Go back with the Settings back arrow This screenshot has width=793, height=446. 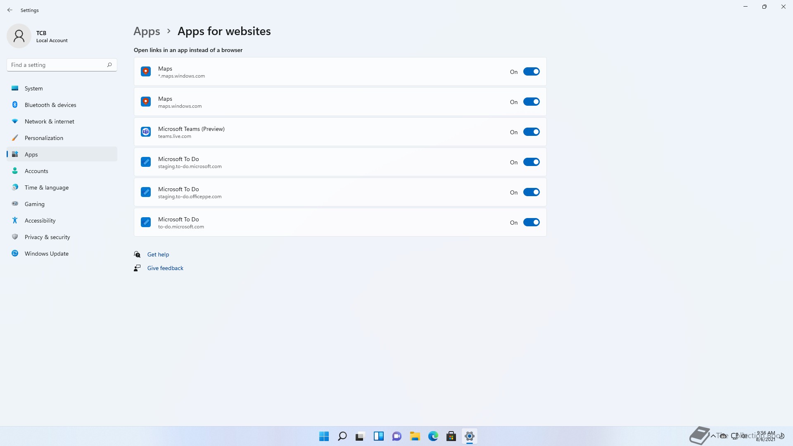[x=10, y=10]
